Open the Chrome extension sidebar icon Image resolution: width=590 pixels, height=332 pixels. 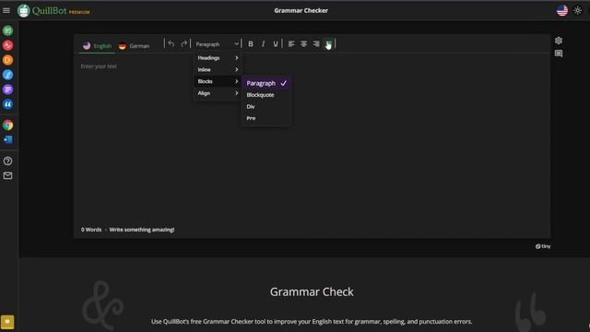[7, 125]
